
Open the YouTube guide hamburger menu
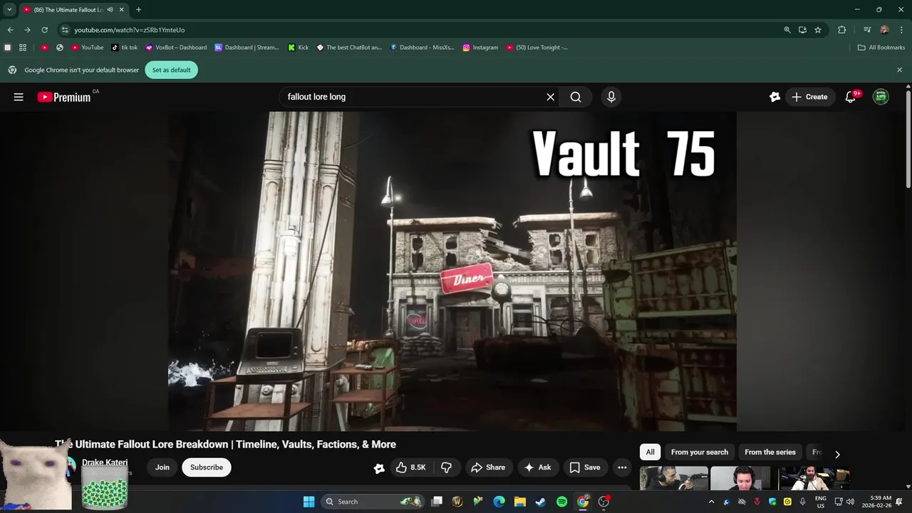pos(19,97)
